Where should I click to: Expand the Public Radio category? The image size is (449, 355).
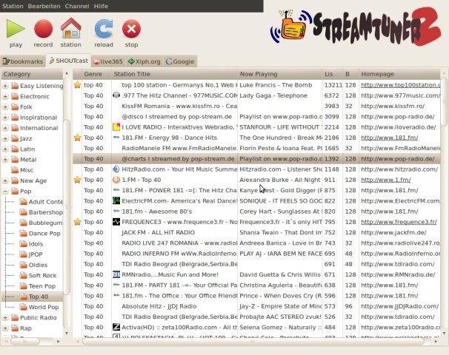click(x=5, y=318)
